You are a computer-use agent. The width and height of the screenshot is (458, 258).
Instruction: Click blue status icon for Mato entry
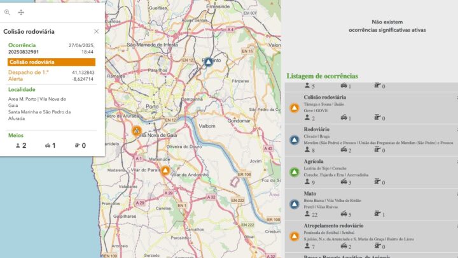294,204
